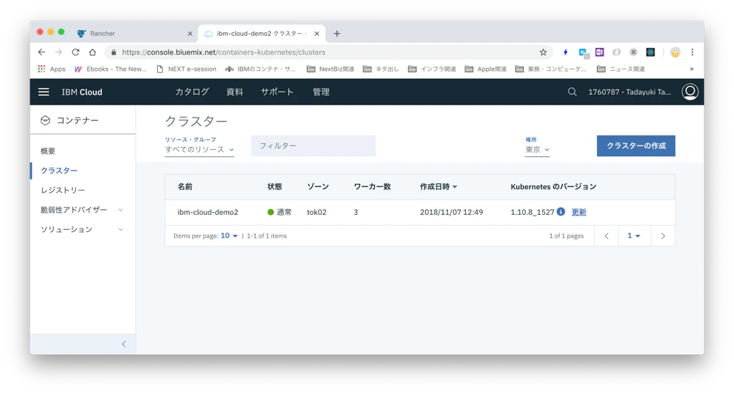The width and height of the screenshot is (734, 394).
Task: Click the Kubernetes のバージョン header
Action: click(x=553, y=186)
